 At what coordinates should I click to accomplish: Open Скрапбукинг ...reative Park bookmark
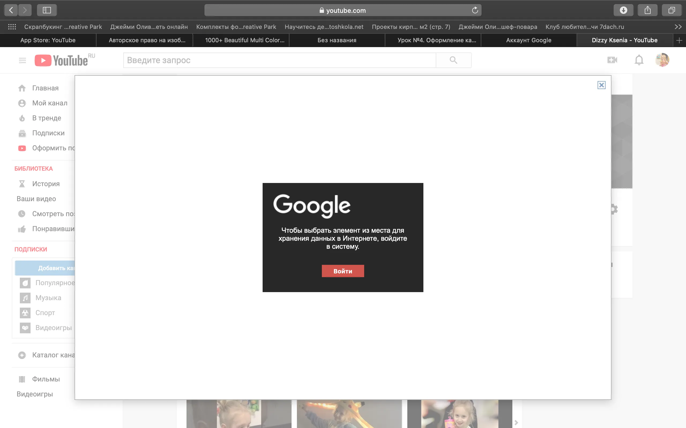pyautogui.click(x=63, y=26)
